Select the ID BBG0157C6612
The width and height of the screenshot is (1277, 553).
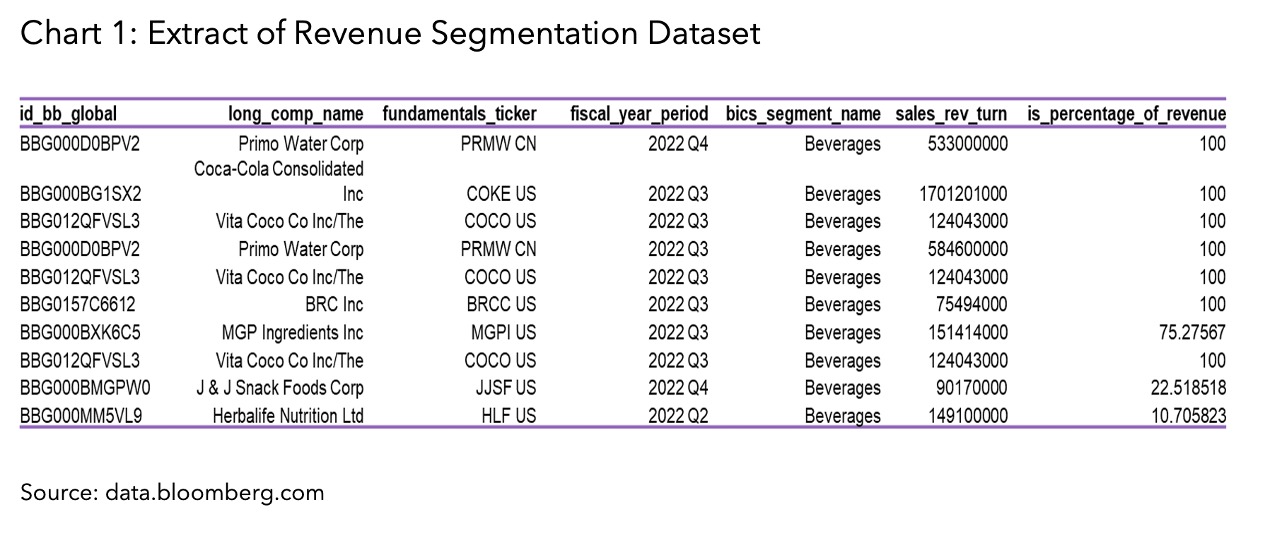click(x=78, y=305)
